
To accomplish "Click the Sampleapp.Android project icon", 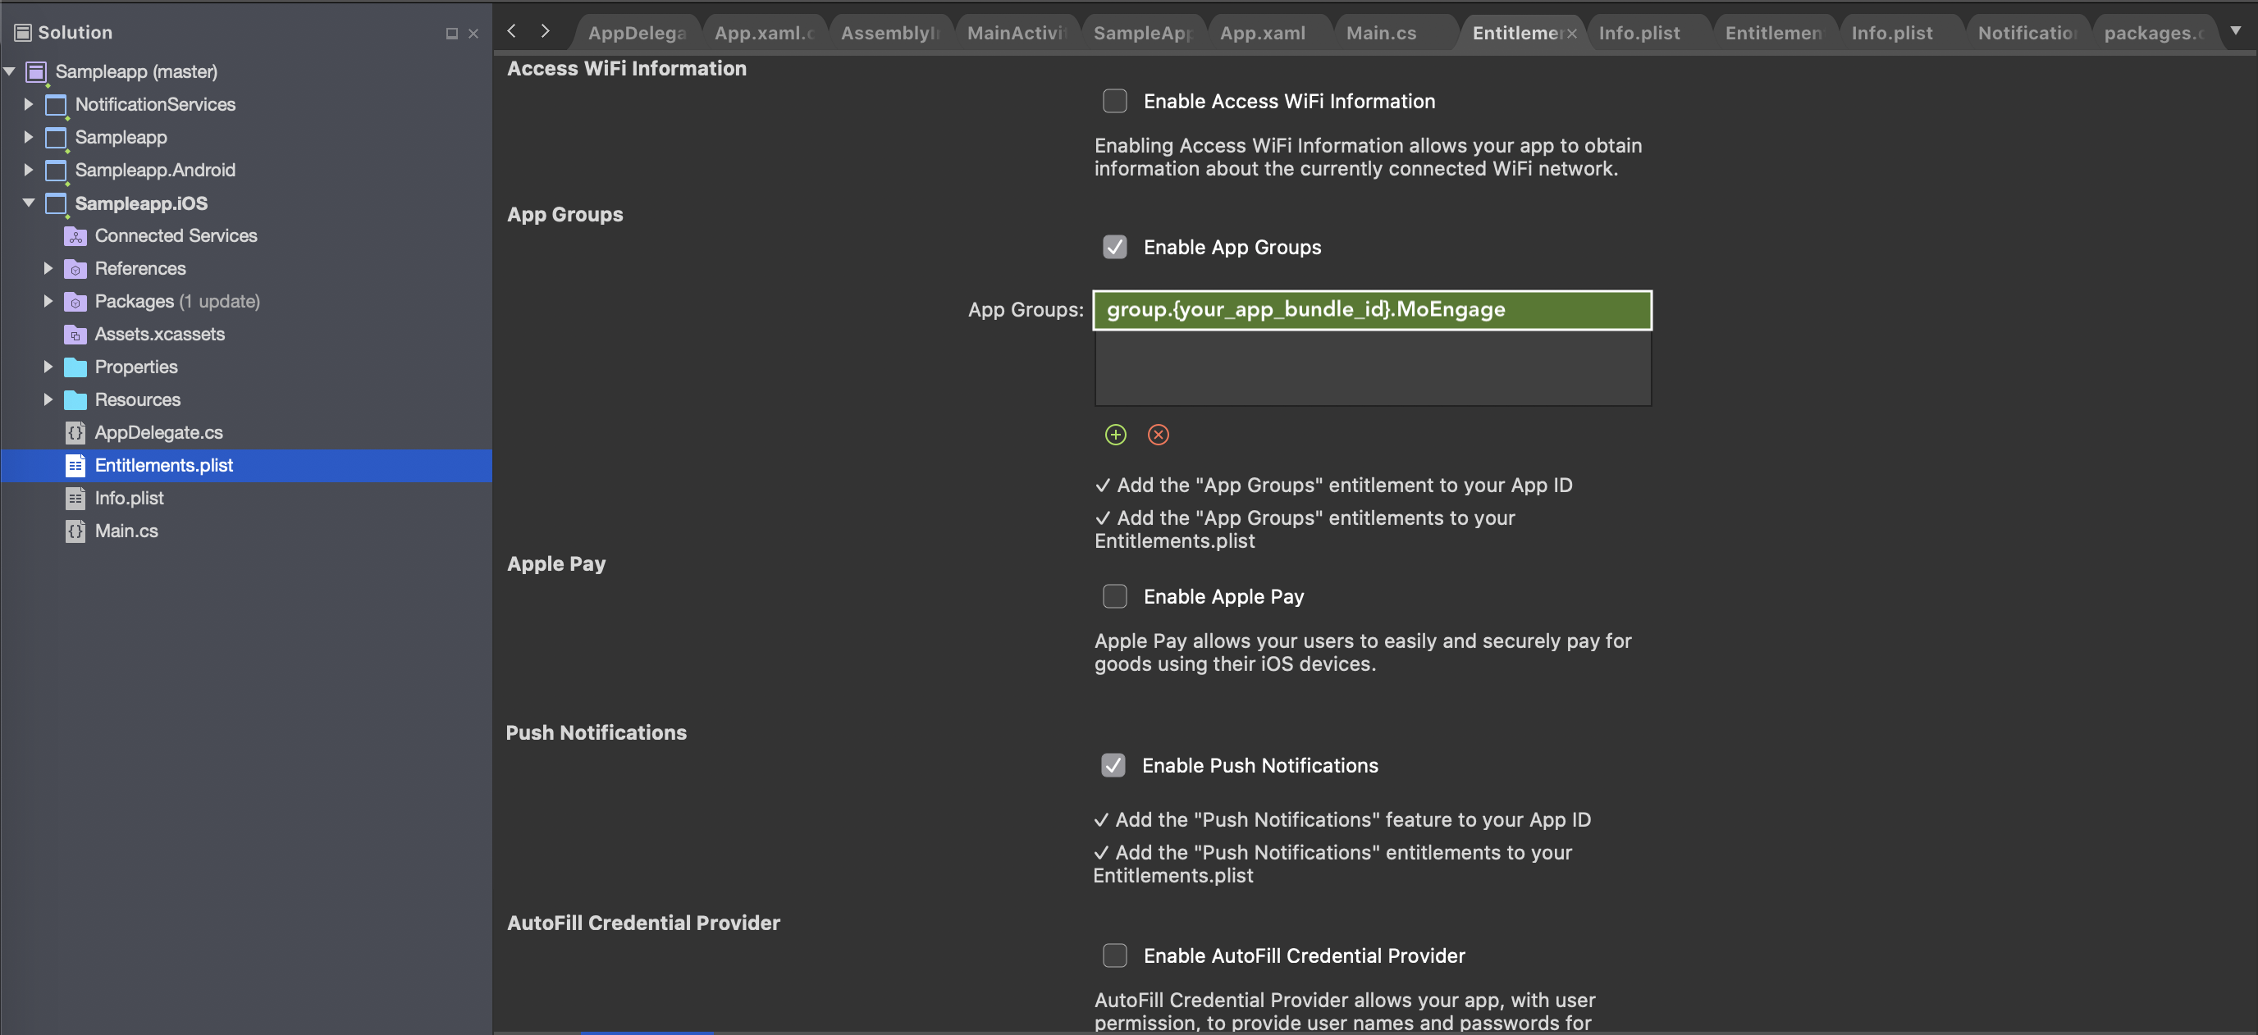I will pyautogui.click(x=56, y=170).
